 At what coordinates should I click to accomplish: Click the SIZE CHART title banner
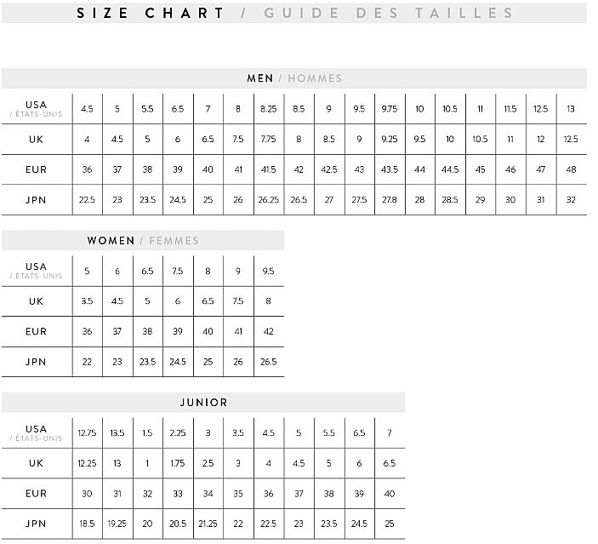click(294, 13)
